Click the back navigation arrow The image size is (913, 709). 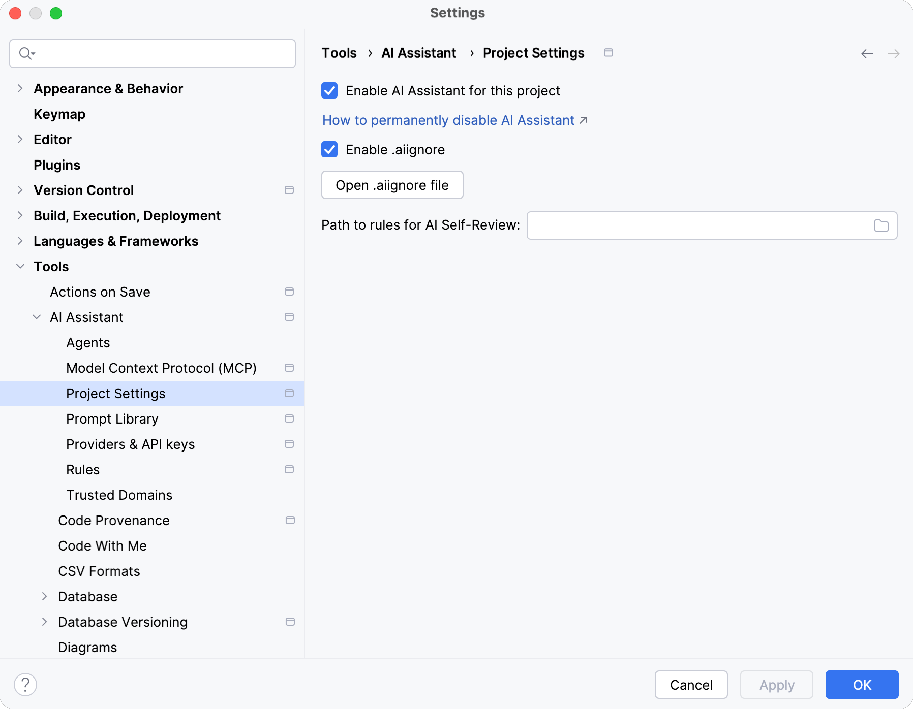click(867, 54)
